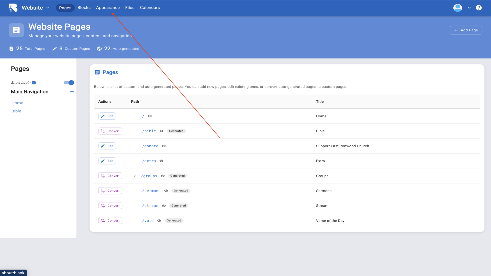Click the Show Login info icon

pyautogui.click(x=34, y=83)
